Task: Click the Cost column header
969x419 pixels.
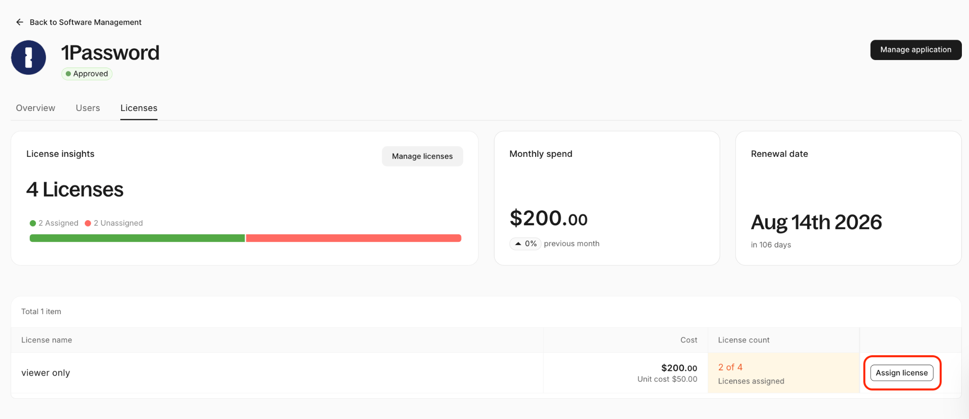Action: click(x=688, y=340)
